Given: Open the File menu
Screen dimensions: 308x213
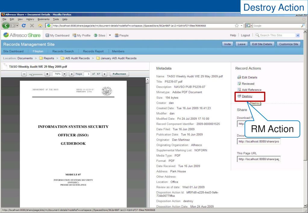Looking at the screenshot, I should pyautogui.click(x=4, y=19).
